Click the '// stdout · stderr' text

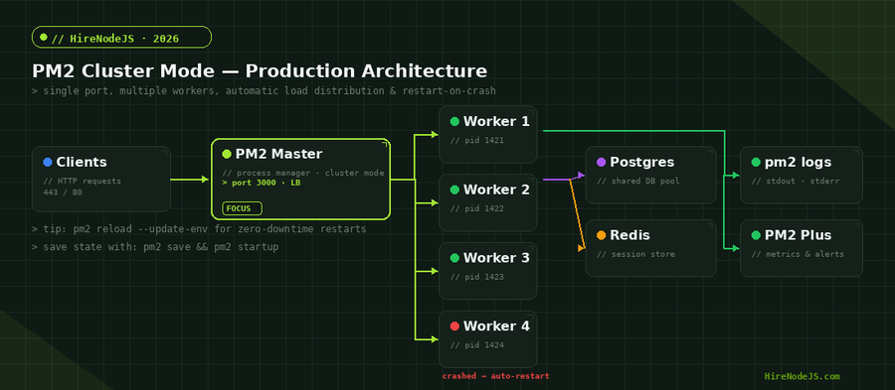pos(796,181)
